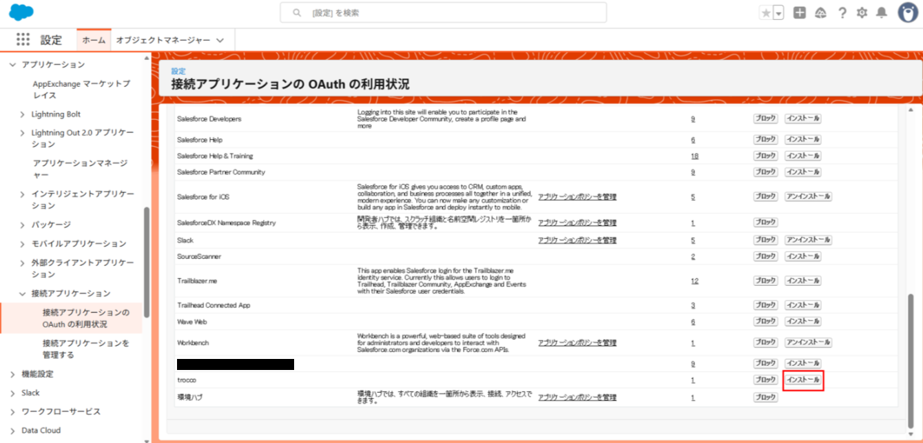923x443 pixels.
Task: Open アプリケーションマネージャー in sidebar
Action: 81,169
